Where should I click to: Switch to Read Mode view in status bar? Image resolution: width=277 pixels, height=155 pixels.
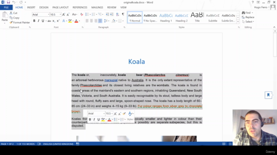[x=224, y=144]
